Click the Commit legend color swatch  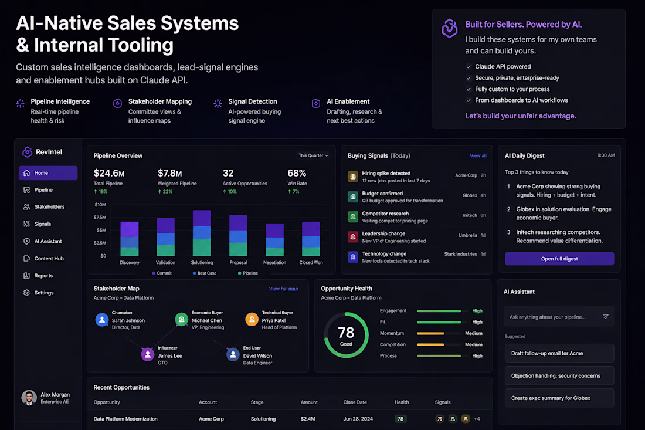[x=154, y=273]
